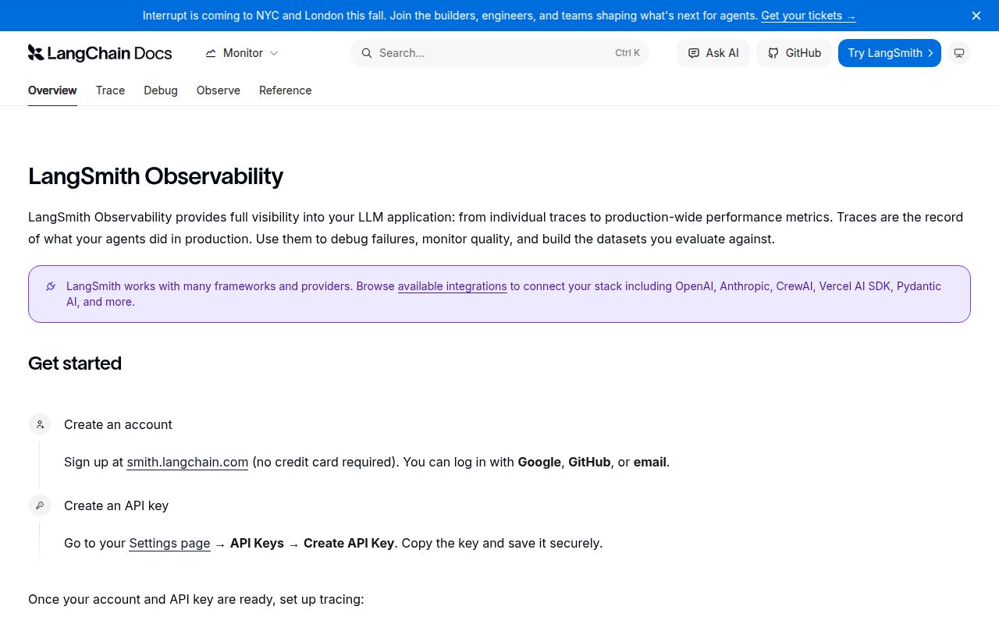This screenshot has width=999, height=624.
Task: Click the Create an account step title
Action: pos(118,424)
